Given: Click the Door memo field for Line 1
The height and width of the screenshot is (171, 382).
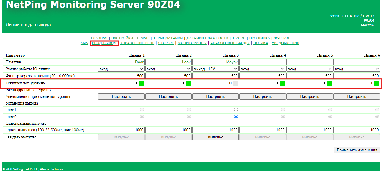Looking at the screenshot, I should pyautogui.click(x=121, y=62).
